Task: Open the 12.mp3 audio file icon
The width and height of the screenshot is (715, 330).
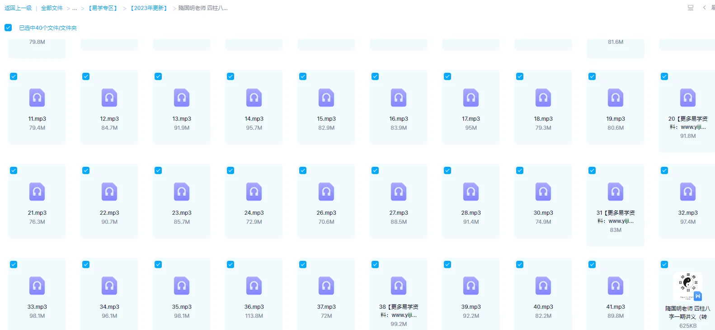Action: pos(109,98)
